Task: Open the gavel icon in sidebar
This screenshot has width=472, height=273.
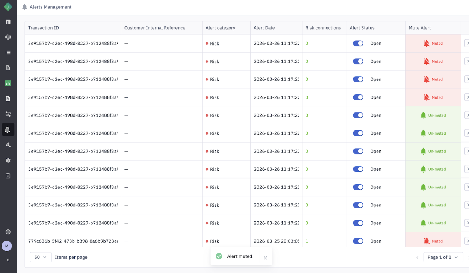Action: point(8,145)
